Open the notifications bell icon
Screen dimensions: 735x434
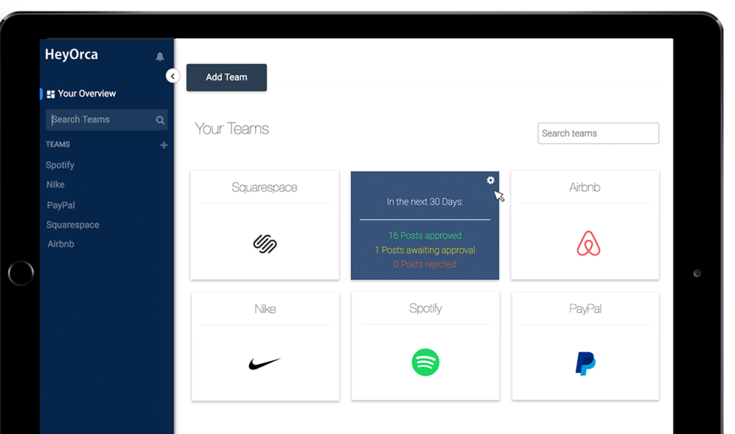160,57
